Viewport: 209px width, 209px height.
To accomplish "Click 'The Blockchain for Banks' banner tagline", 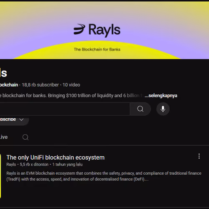I will coord(97,49).
